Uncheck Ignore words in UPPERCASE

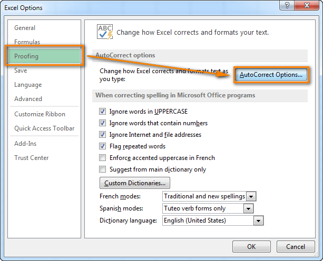(x=103, y=112)
